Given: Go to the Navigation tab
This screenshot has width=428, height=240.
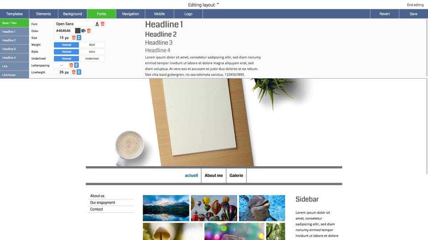Looking at the screenshot, I should tap(131, 14).
